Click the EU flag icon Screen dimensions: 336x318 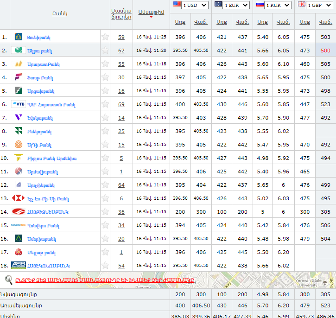(218, 4)
